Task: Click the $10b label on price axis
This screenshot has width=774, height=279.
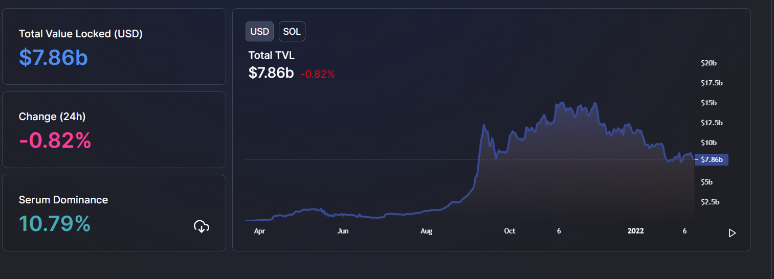Action: click(709, 143)
